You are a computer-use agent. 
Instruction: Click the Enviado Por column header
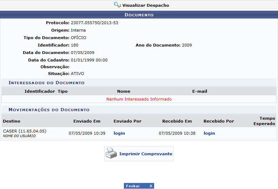(x=127, y=121)
